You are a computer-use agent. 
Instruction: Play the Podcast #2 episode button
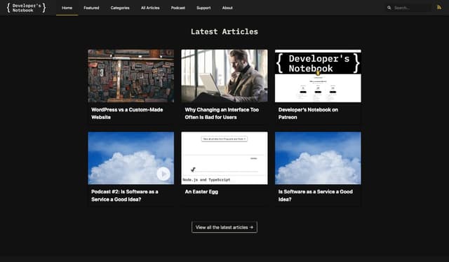click(163, 174)
